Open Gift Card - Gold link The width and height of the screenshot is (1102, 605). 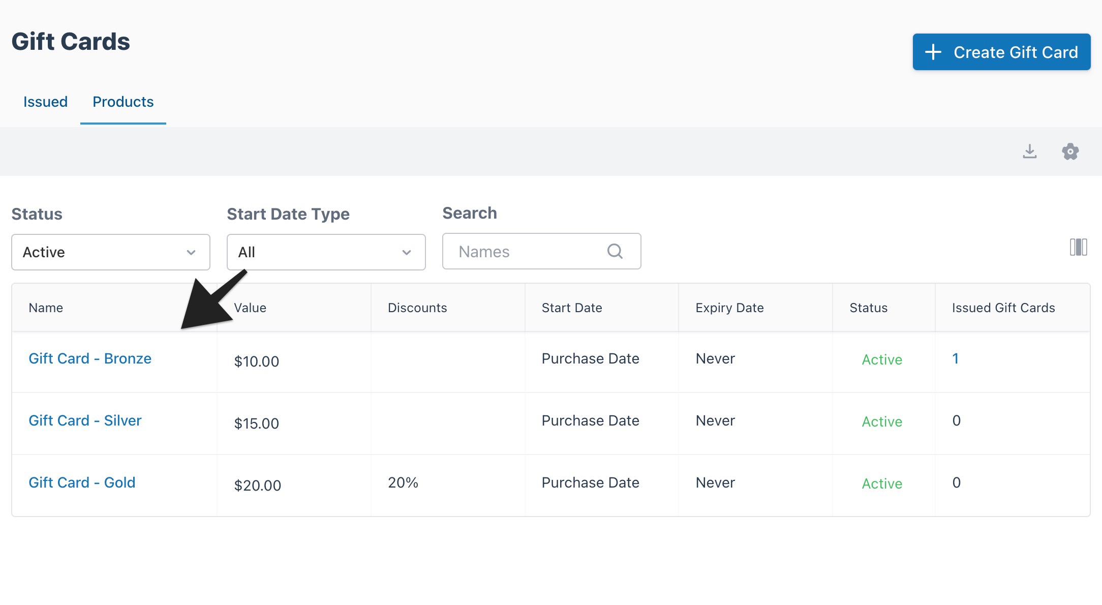[x=82, y=482]
